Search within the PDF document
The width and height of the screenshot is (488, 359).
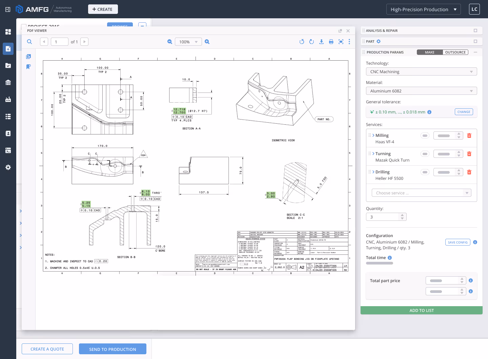[29, 42]
